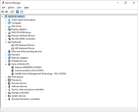Minimize the Device Manager window

coord(118,3)
